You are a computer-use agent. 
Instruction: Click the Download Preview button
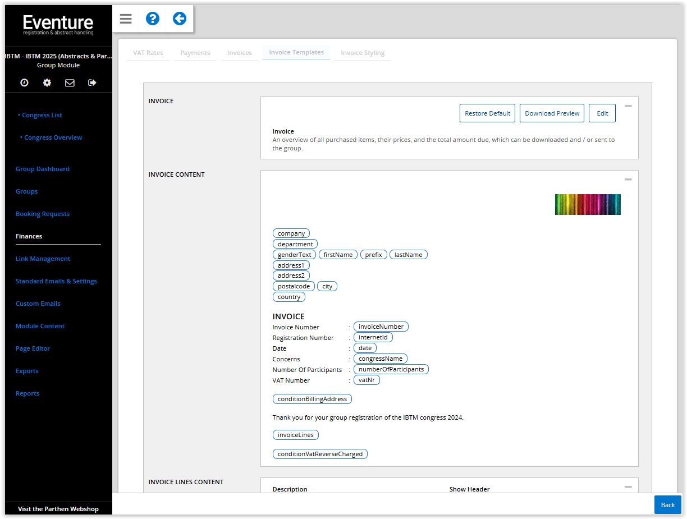click(552, 113)
